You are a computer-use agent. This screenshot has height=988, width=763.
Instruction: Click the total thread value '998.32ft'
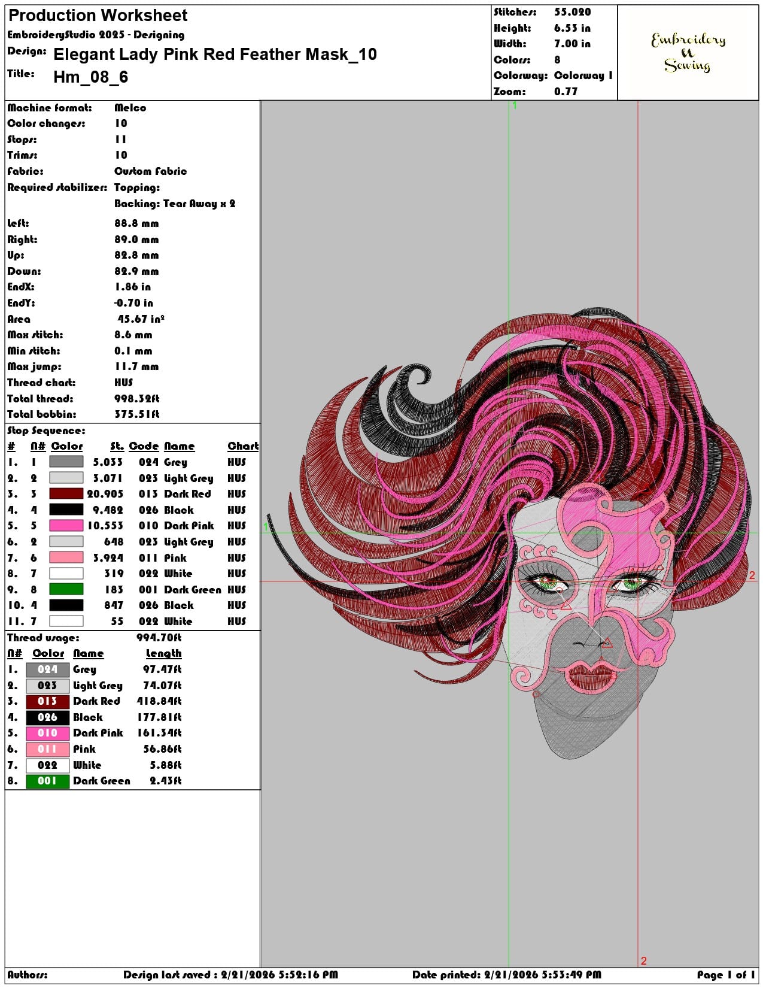tap(137, 399)
